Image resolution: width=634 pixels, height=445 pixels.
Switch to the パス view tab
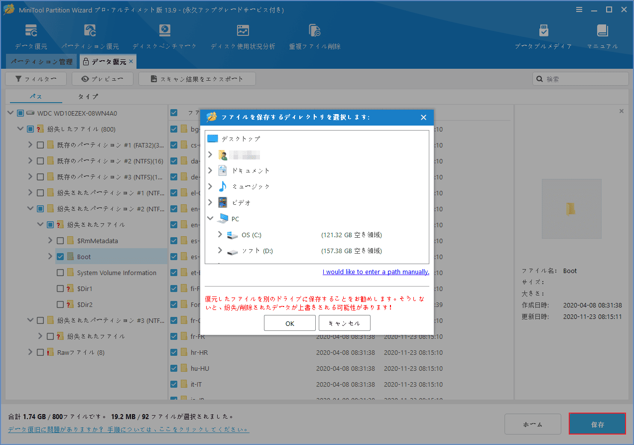pyautogui.click(x=35, y=96)
